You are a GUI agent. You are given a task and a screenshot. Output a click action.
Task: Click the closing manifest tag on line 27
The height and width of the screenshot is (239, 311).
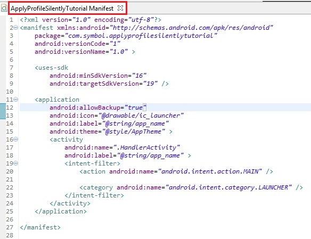[x=40, y=227]
